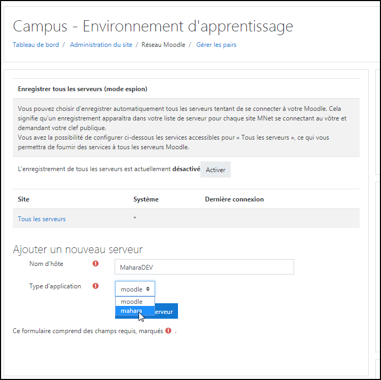Select the moodle option in the list
The width and height of the screenshot is (381, 380).
pyautogui.click(x=132, y=302)
